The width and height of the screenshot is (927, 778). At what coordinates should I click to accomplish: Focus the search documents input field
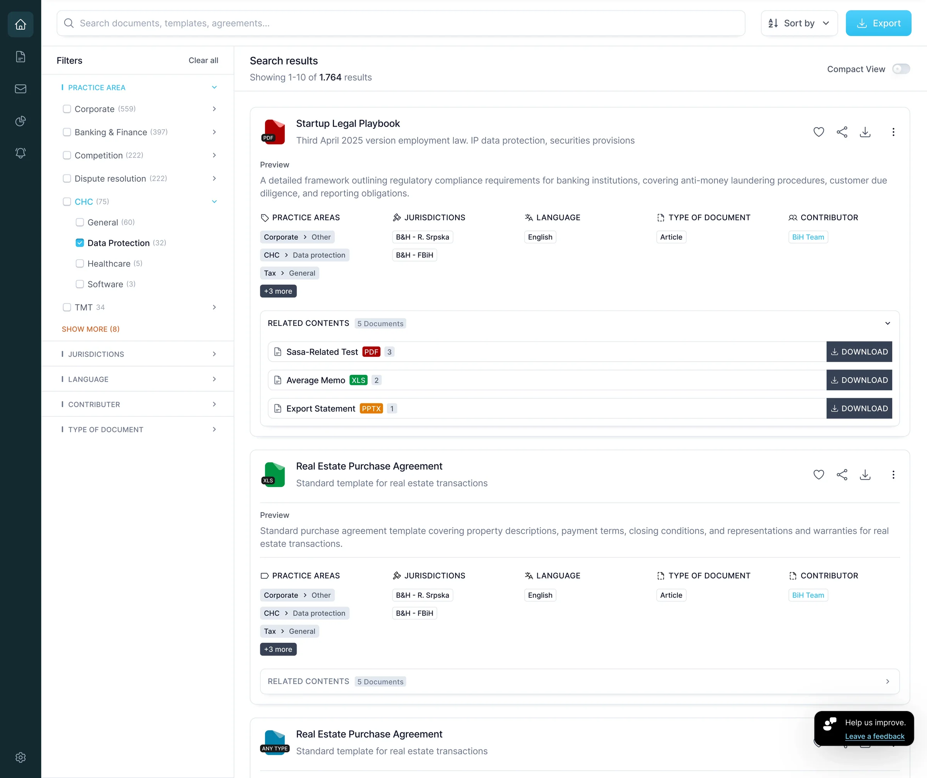[x=401, y=23]
